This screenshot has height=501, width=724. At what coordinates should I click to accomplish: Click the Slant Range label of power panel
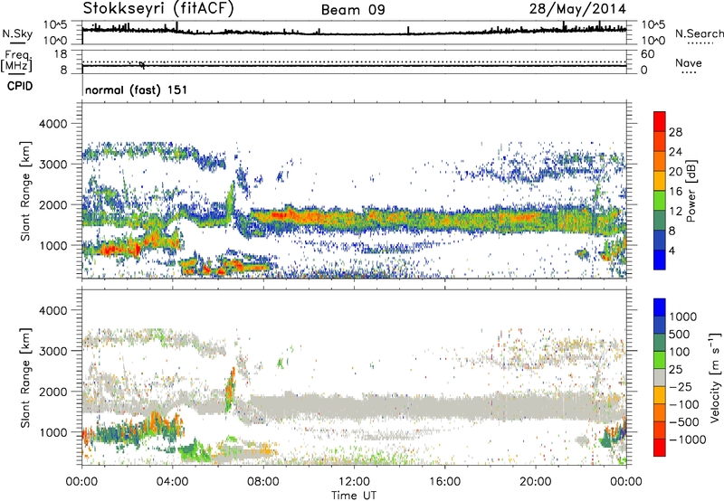coord(25,191)
